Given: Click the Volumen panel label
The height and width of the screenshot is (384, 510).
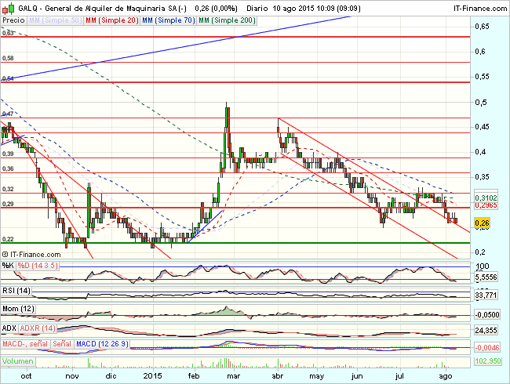Looking at the screenshot, I should 18,361.
